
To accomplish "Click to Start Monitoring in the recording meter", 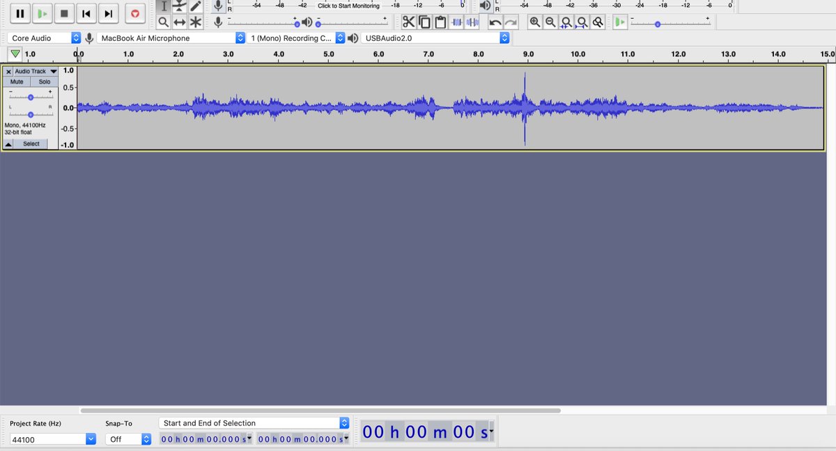I will pyautogui.click(x=349, y=6).
